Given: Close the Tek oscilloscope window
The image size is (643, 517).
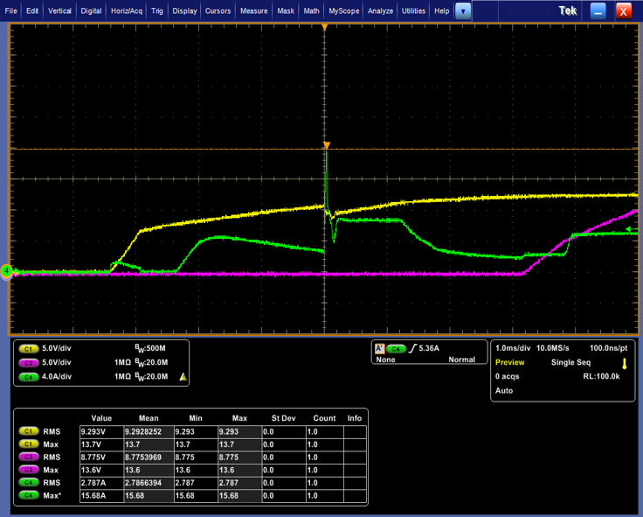Looking at the screenshot, I should (623, 11).
